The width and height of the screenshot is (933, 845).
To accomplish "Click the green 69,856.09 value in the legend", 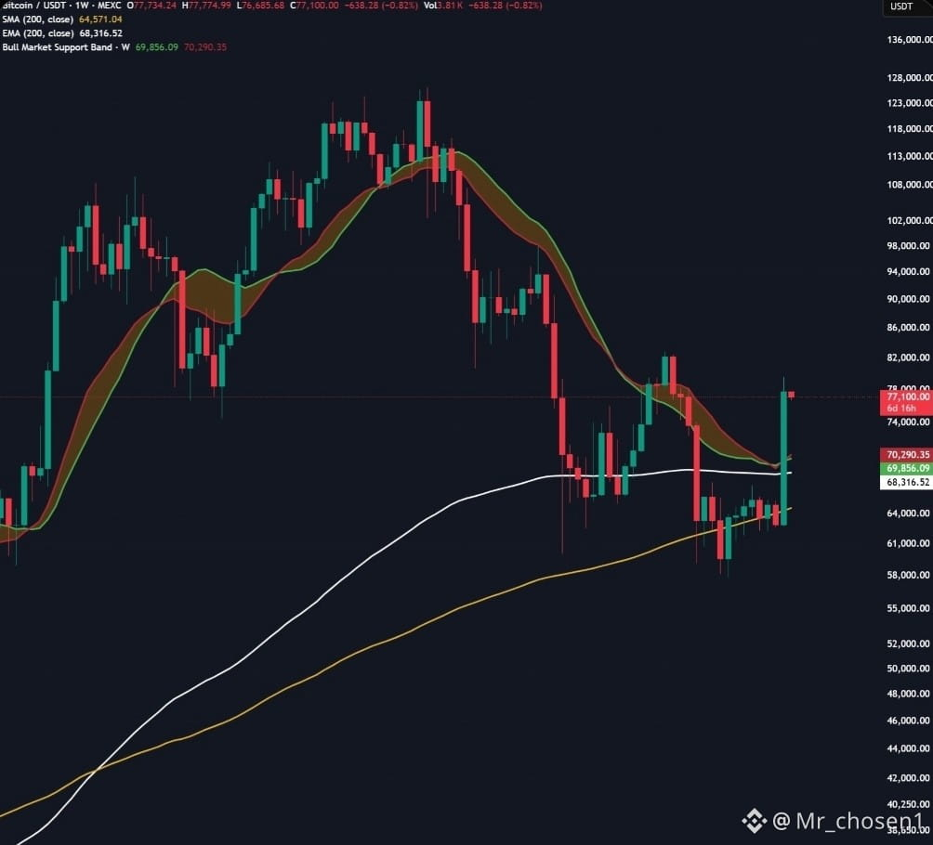I will tap(156, 47).
